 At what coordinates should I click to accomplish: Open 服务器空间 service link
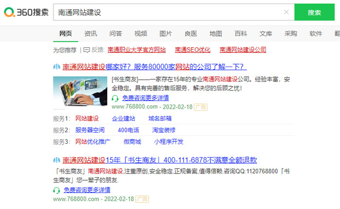[x=90, y=130]
